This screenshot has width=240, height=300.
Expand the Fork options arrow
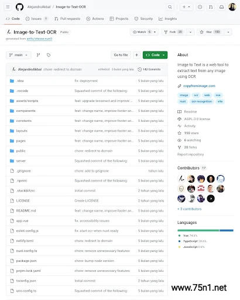[190, 32]
